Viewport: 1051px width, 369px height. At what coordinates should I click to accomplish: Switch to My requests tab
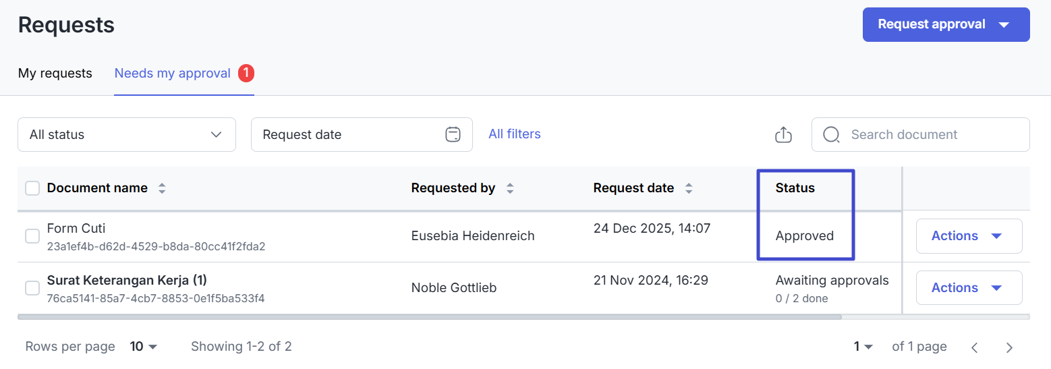point(55,73)
